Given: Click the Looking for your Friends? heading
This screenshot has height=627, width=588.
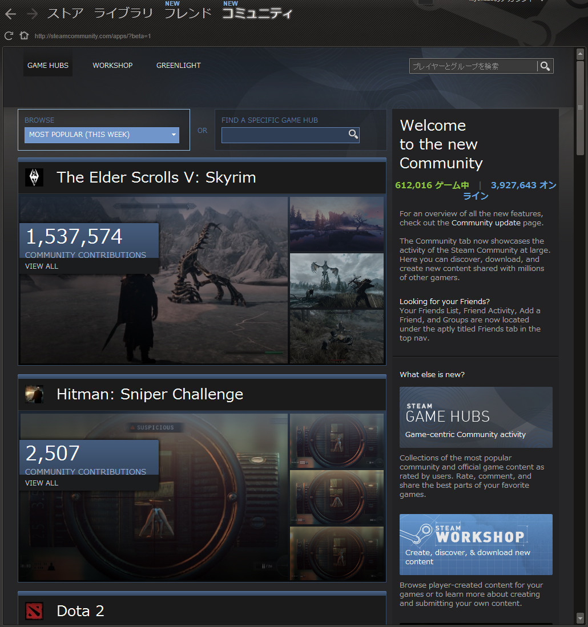Looking at the screenshot, I should (x=444, y=301).
